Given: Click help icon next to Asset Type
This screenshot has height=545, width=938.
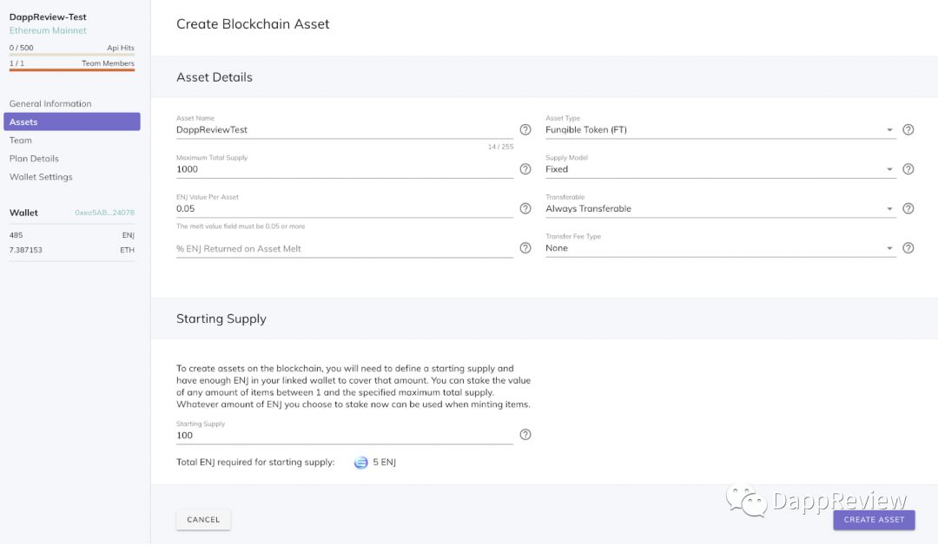Looking at the screenshot, I should (908, 129).
